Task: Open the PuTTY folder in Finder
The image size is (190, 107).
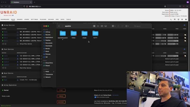Action: (95, 33)
